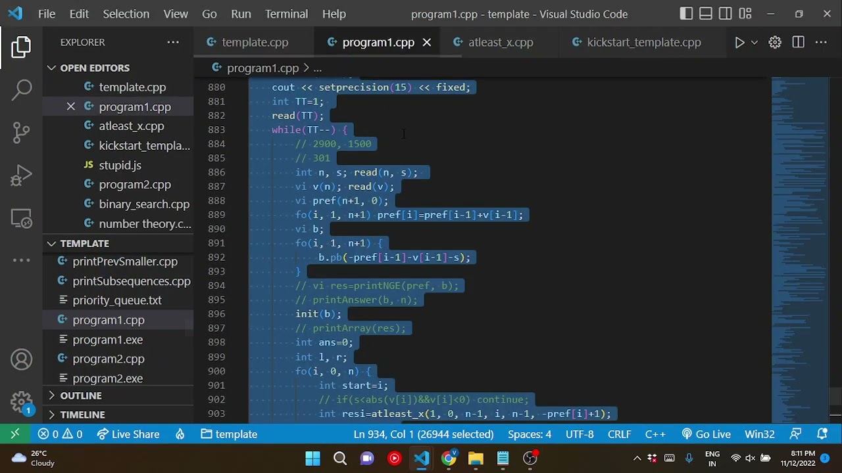Open the Accounts menu icon
The image size is (842, 473).
21,359
